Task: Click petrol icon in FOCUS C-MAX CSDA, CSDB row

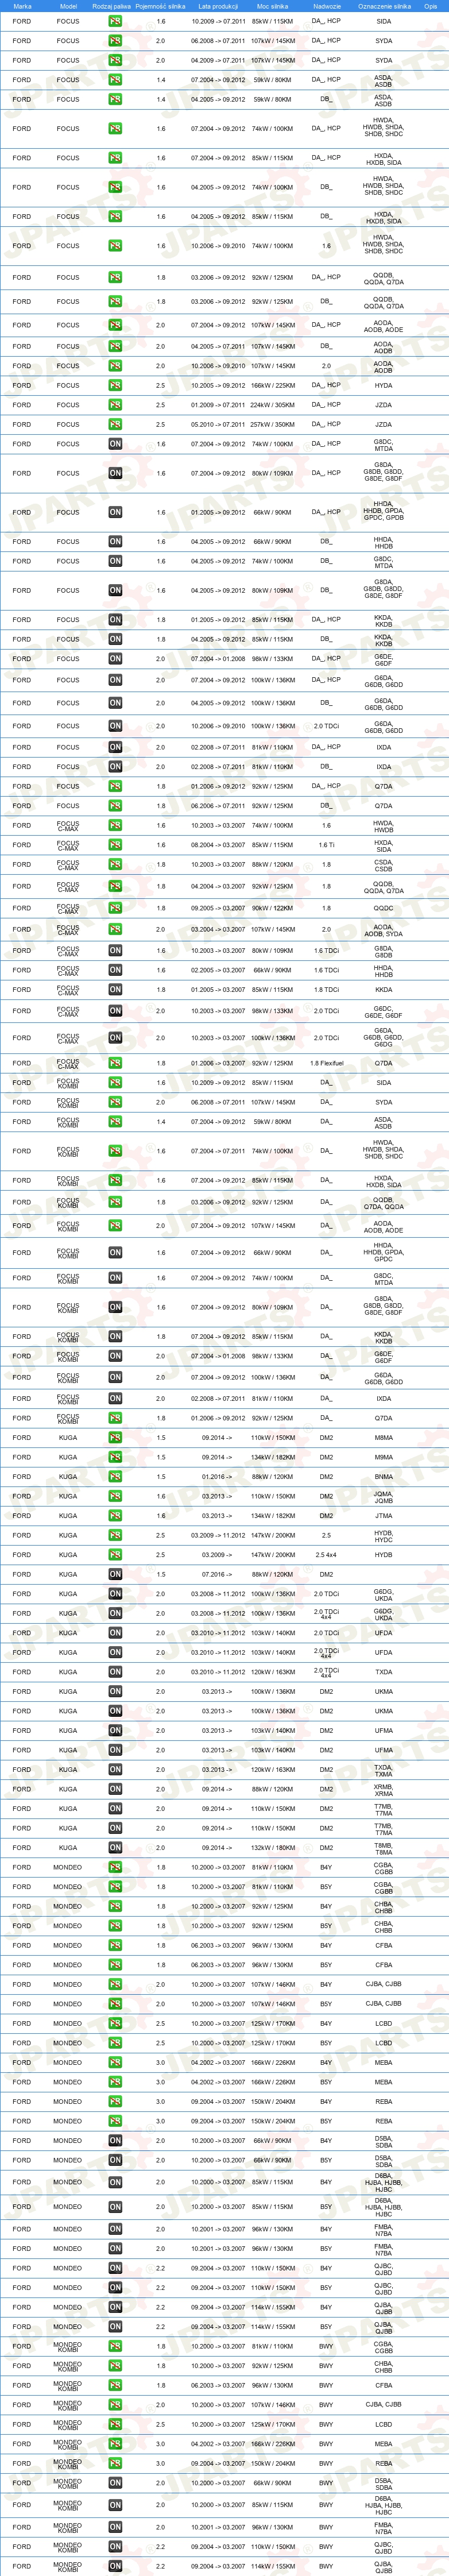Action: 115,865
